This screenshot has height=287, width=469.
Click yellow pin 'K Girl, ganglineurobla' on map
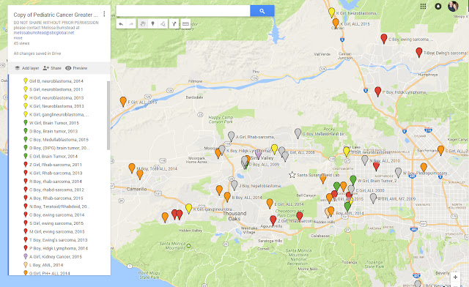[x=189, y=208]
